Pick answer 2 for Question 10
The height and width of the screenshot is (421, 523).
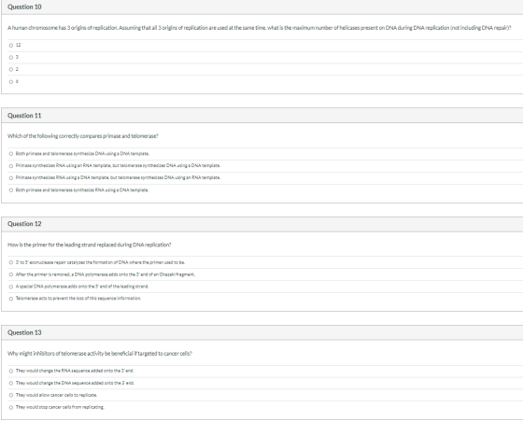click(11, 70)
